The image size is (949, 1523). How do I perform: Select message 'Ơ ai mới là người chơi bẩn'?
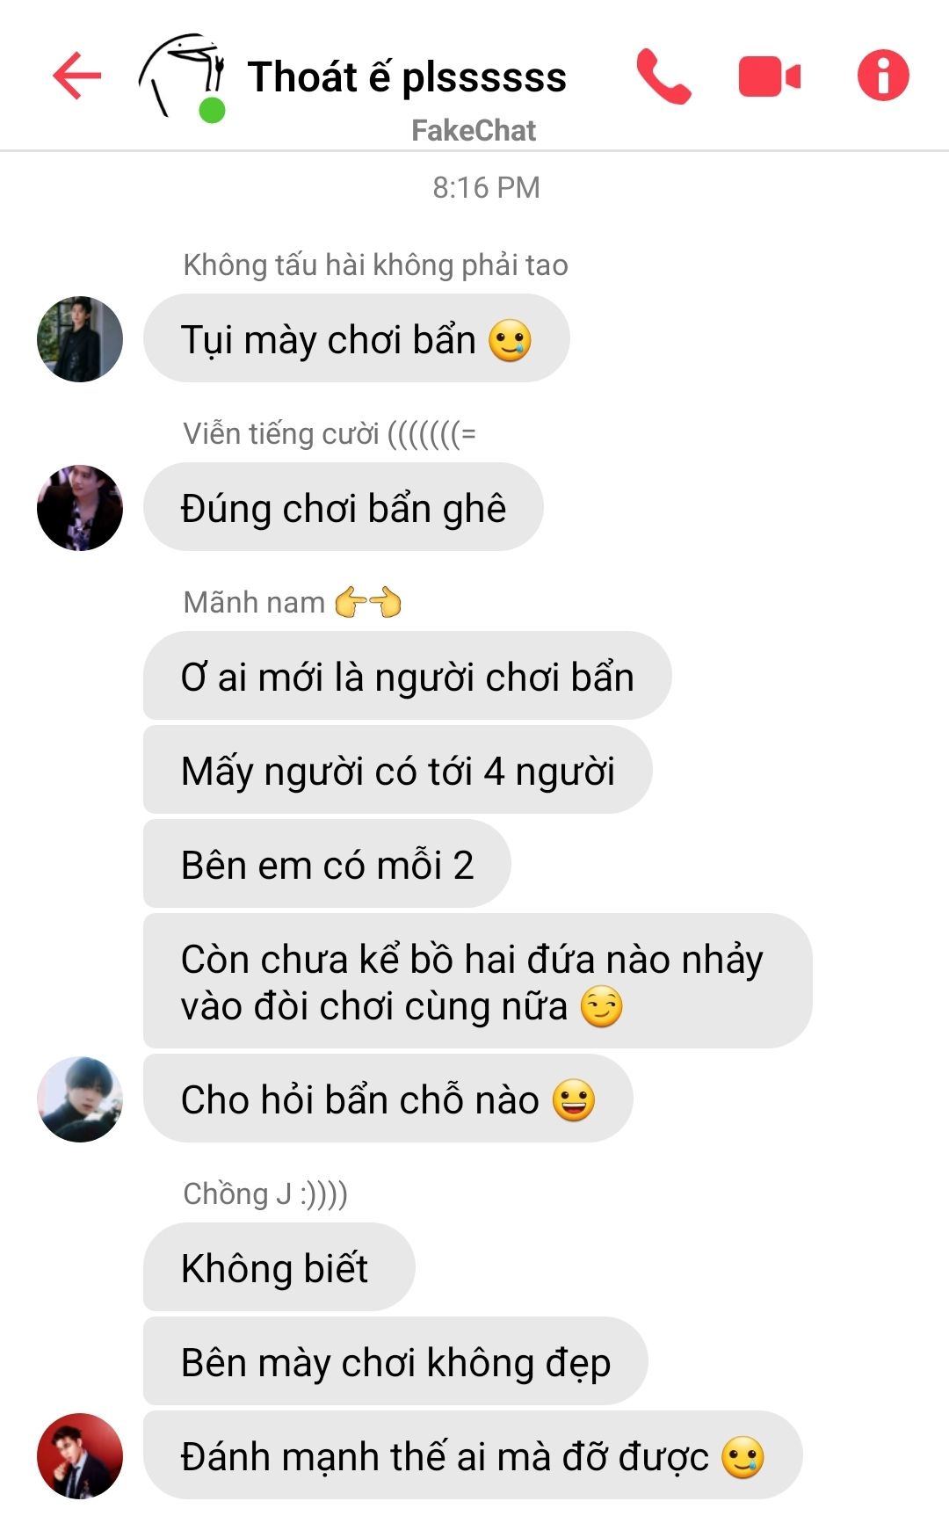pos(408,676)
